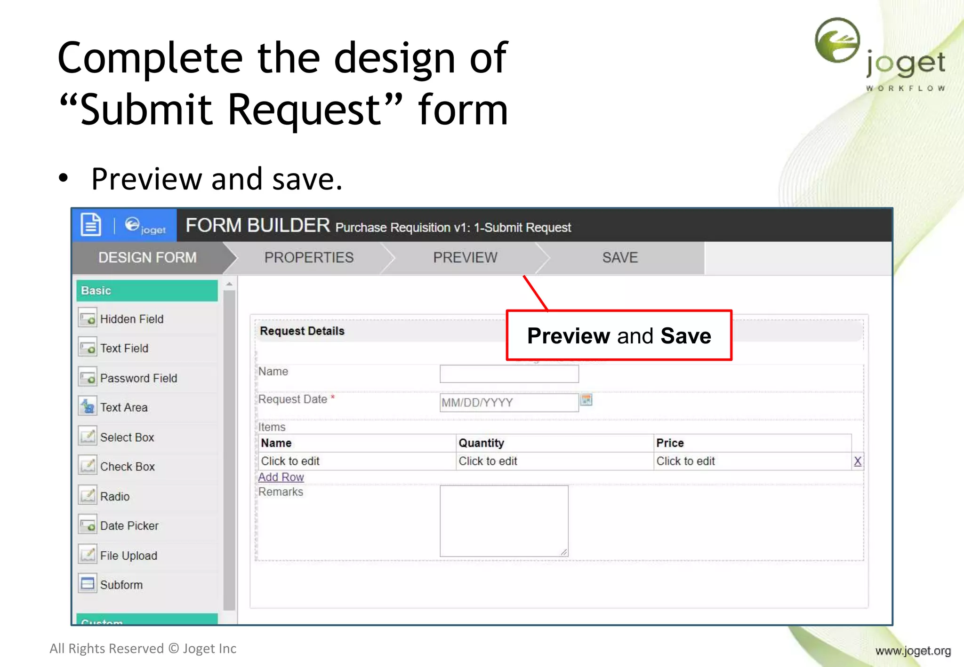
Task: Edit the Name cell in Items row
Action: pyautogui.click(x=357, y=461)
